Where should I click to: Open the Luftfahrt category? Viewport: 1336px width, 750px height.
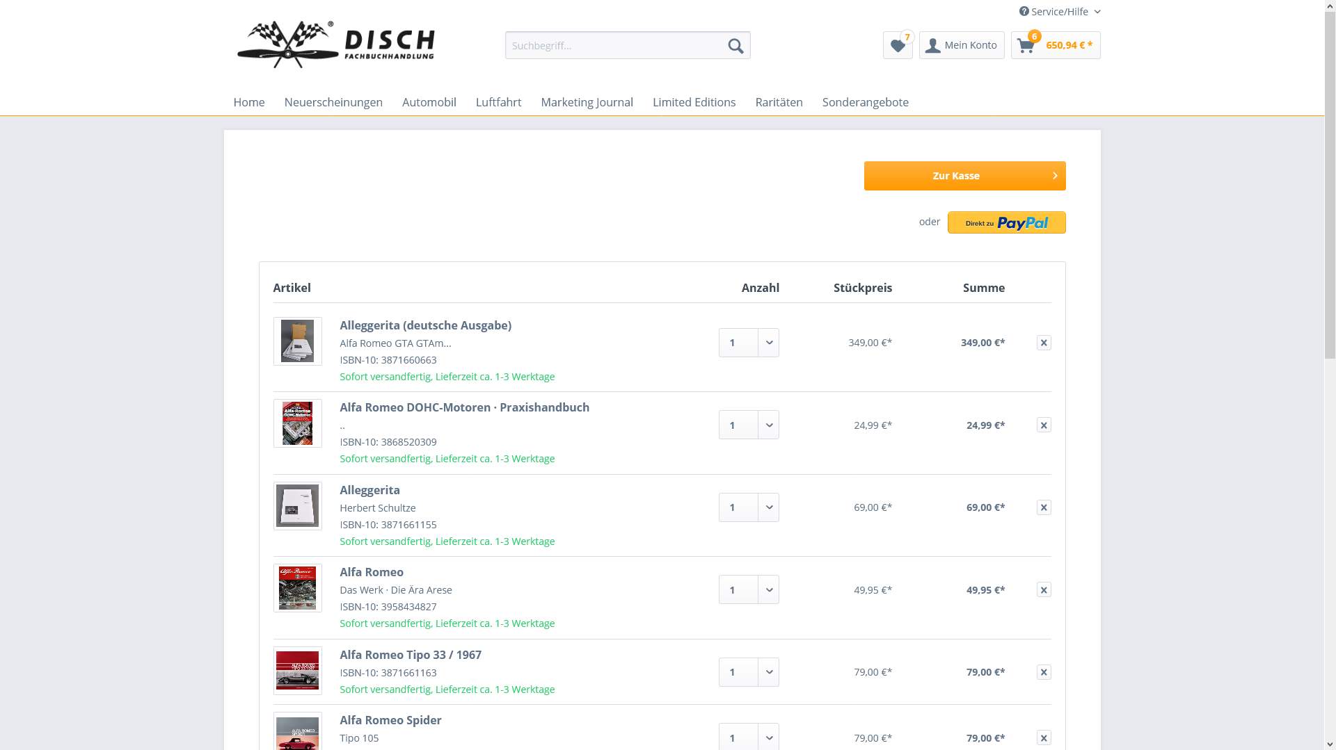(498, 102)
